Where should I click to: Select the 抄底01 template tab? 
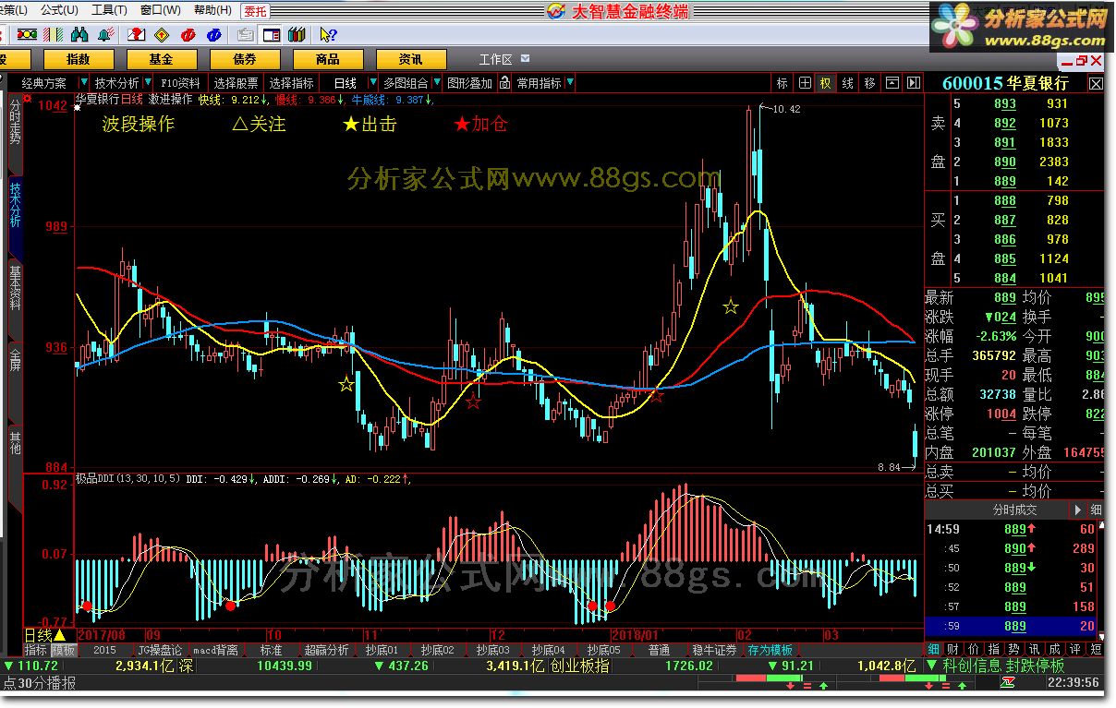point(382,651)
